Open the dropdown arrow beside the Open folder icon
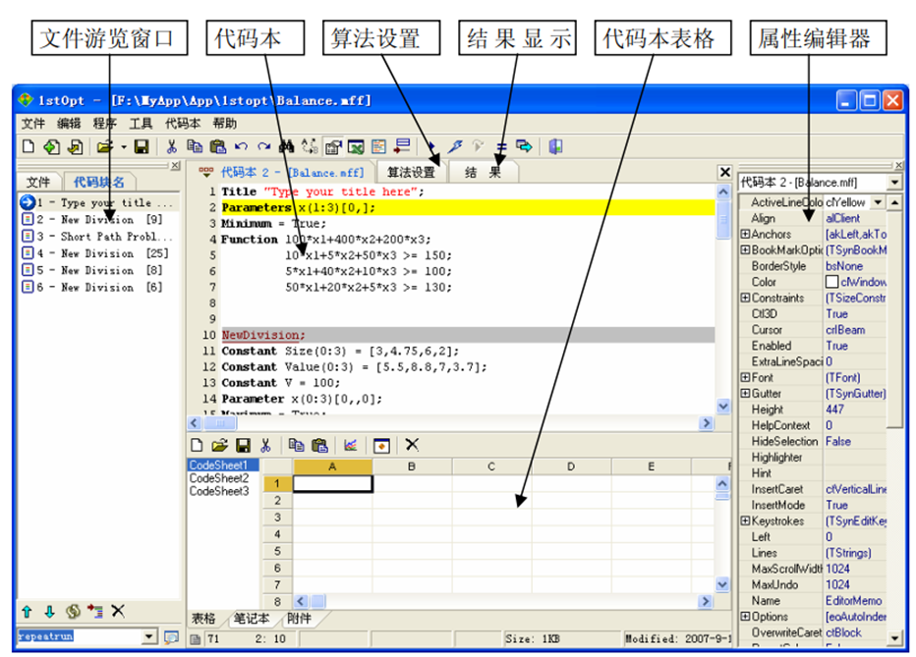 [123, 147]
